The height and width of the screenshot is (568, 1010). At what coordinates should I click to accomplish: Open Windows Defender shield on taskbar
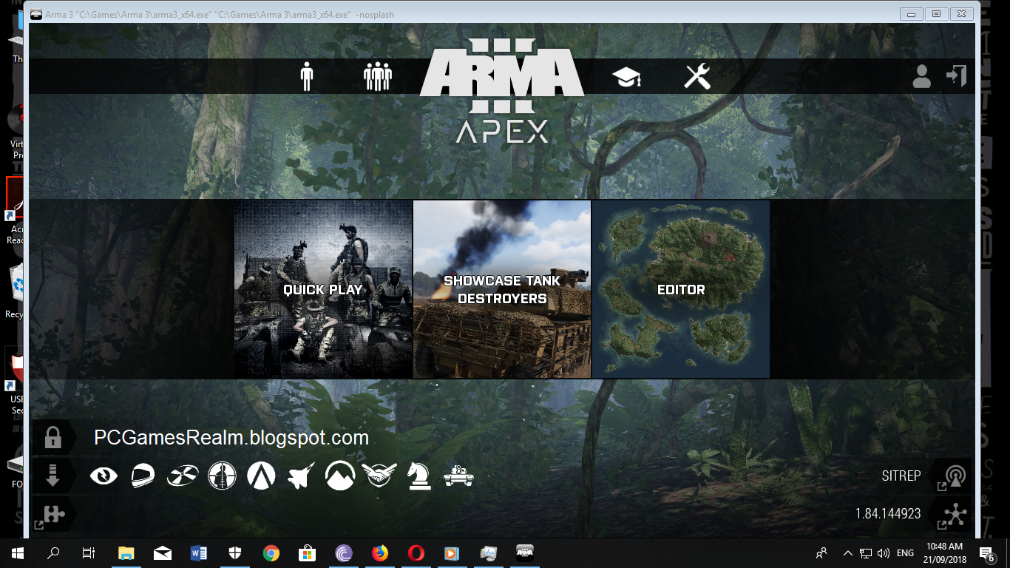pyautogui.click(x=235, y=552)
